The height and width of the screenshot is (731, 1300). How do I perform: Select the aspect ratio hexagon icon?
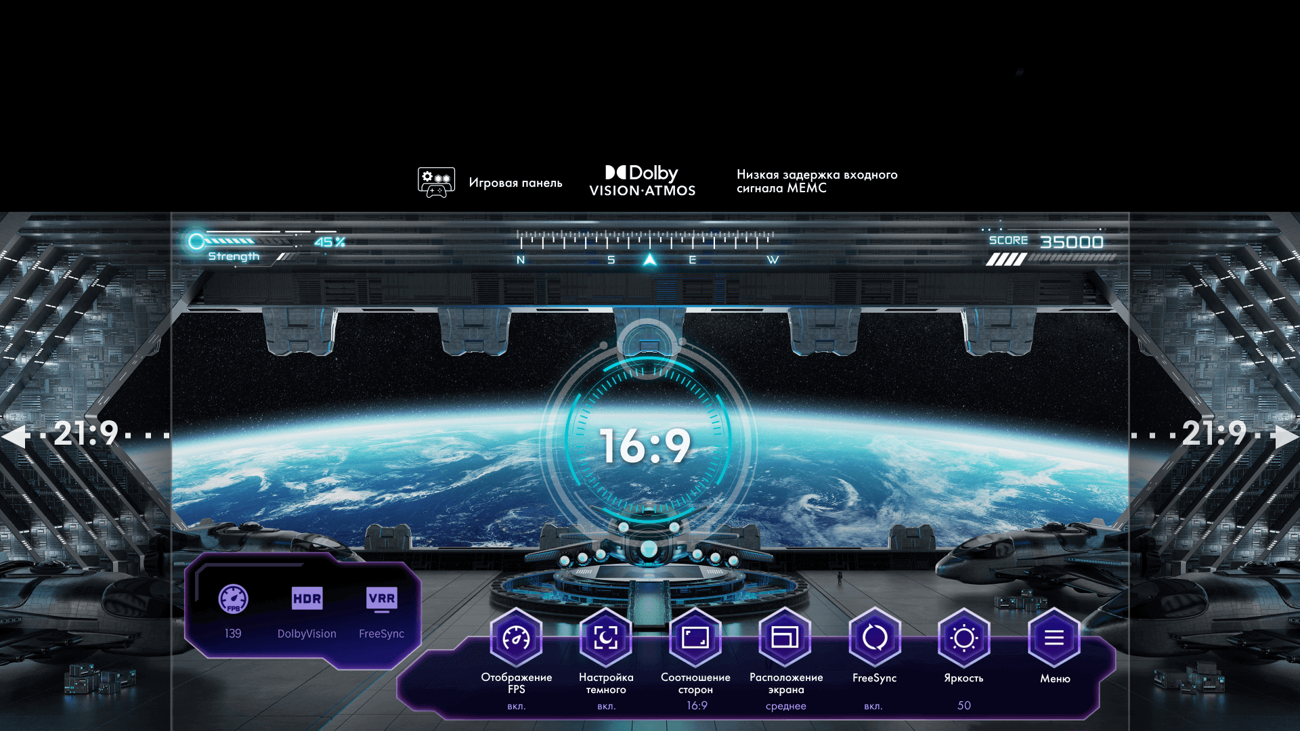[x=695, y=638]
